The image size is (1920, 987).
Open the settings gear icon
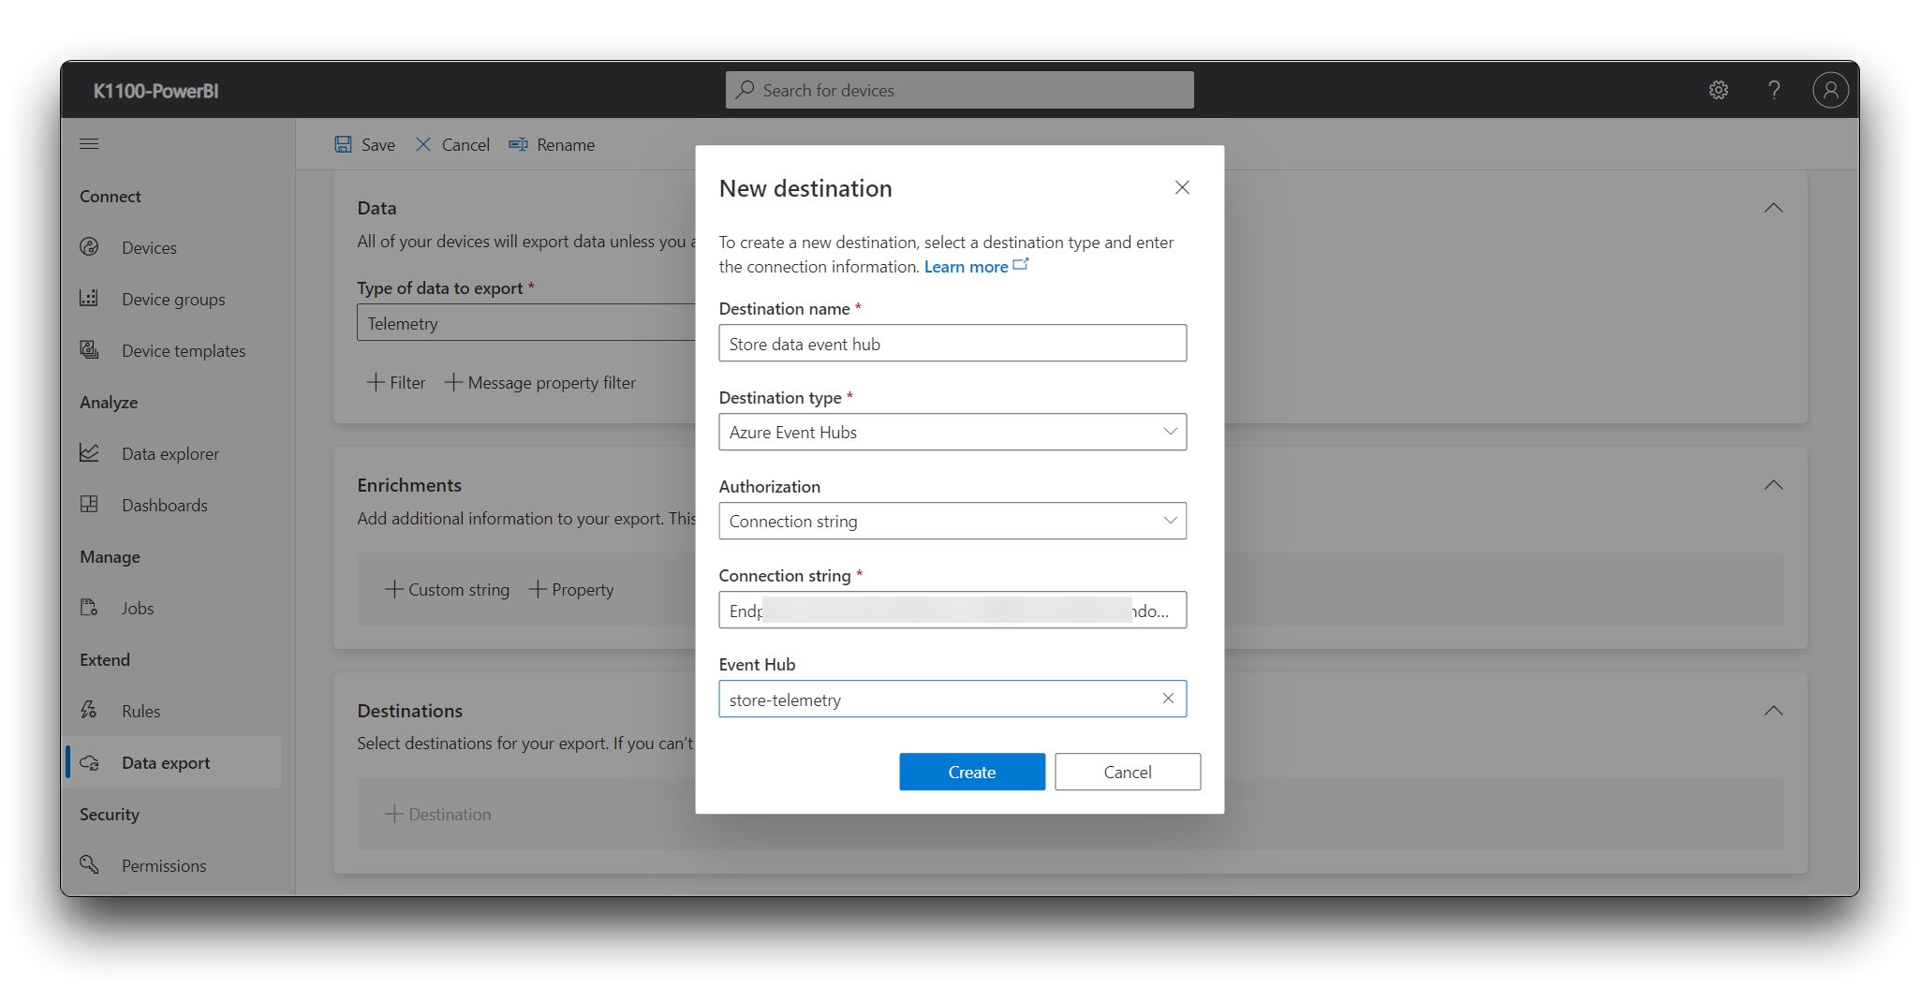pyautogui.click(x=1718, y=90)
